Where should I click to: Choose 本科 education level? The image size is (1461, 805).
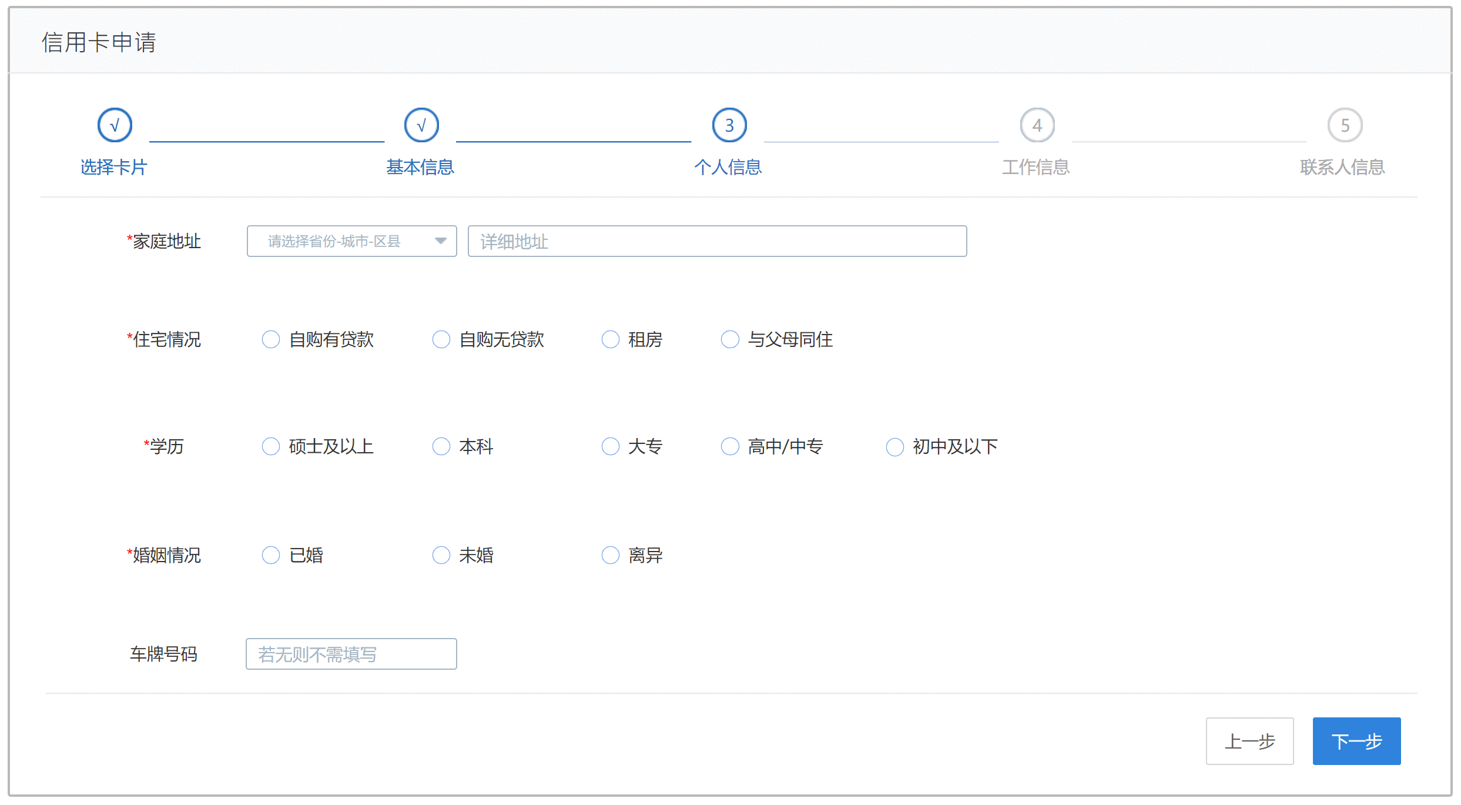pyautogui.click(x=441, y=446)
